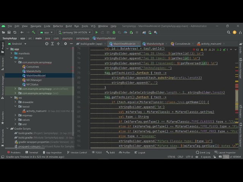Run the app with green play button
The width and height of the screenshot is (243, 182).
(x=96, y=32)
